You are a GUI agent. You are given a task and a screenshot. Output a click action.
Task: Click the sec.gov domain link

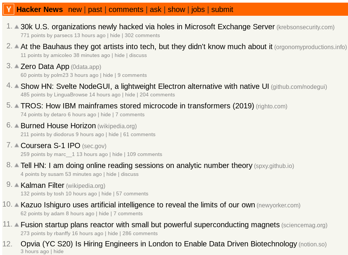coord(94,146)
